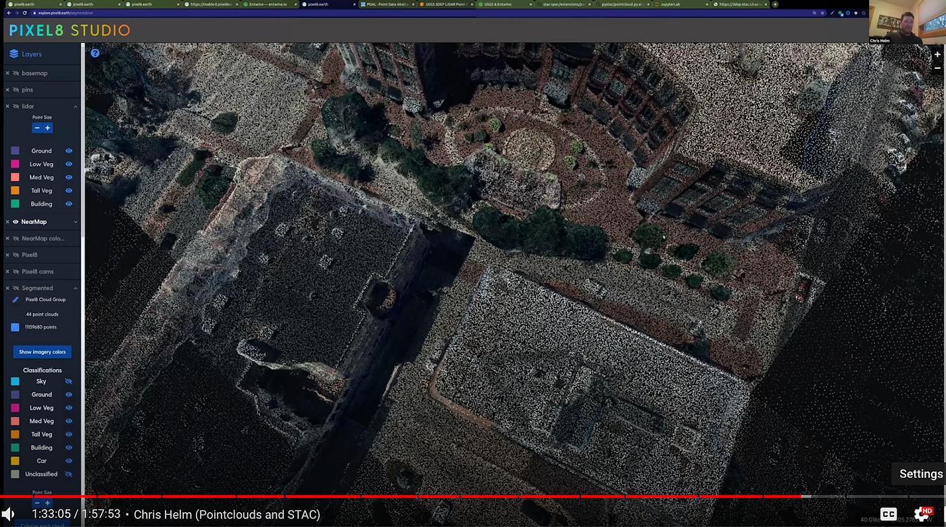Switch to the pystac/pointcloud.py tab

(x=622, y=4)
